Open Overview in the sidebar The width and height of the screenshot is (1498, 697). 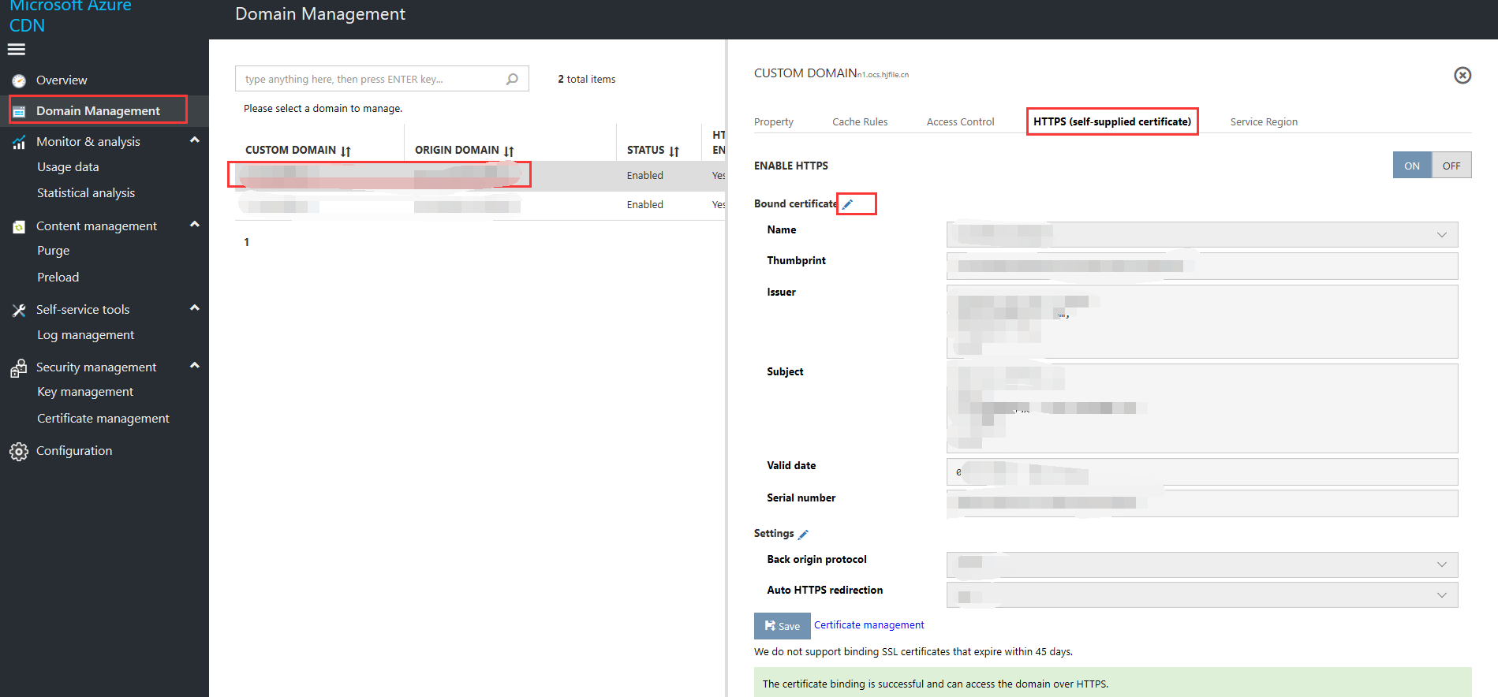coord(62,80)
